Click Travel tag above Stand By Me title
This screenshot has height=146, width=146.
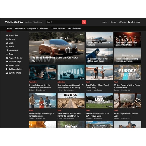tap(88, 82)
